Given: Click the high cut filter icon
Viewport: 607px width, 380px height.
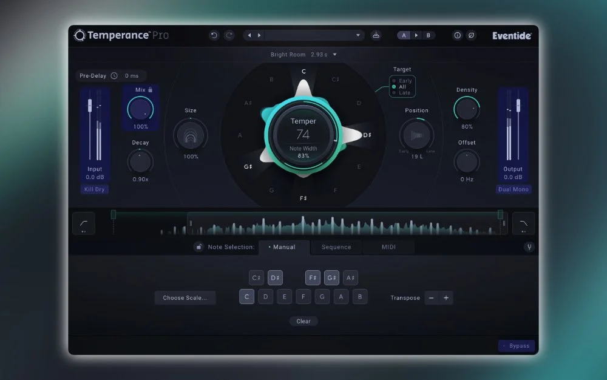Looking at the screenshot, I should pyautogui.click(x=523, y=223).
